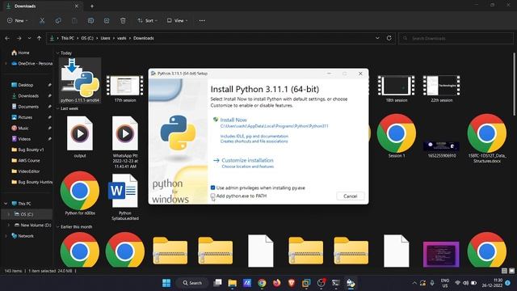The height and width of the screenshot is (291, 517).
Task: Open VideoEditor folder in sidebar
Action: tap(26, 171)
